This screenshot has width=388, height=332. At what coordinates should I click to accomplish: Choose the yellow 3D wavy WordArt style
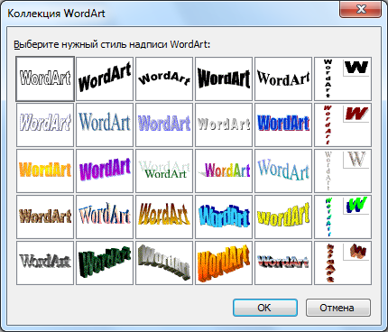[x=283, y=217]
